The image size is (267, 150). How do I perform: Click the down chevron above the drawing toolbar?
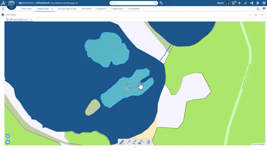coord(135,137)
